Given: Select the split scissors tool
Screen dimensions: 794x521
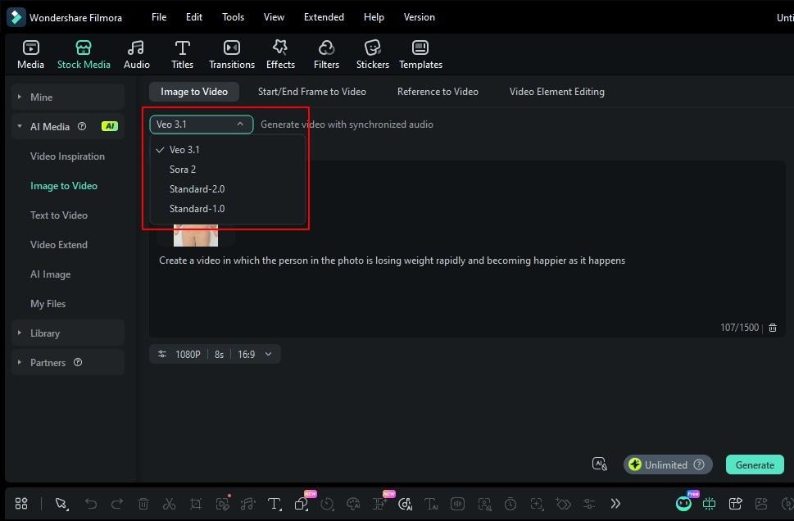Looking at the screenshot, I should point(170,504).
